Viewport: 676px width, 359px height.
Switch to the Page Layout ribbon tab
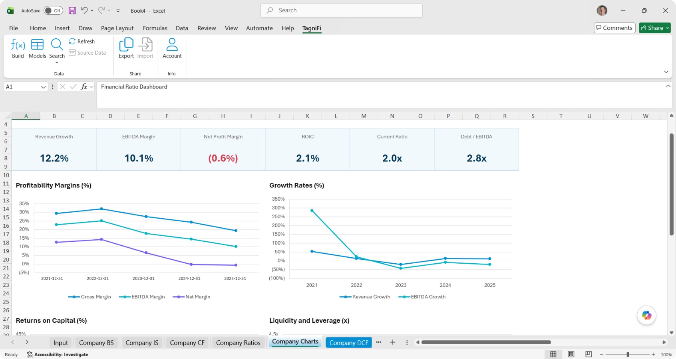click(x=117, y=28)
